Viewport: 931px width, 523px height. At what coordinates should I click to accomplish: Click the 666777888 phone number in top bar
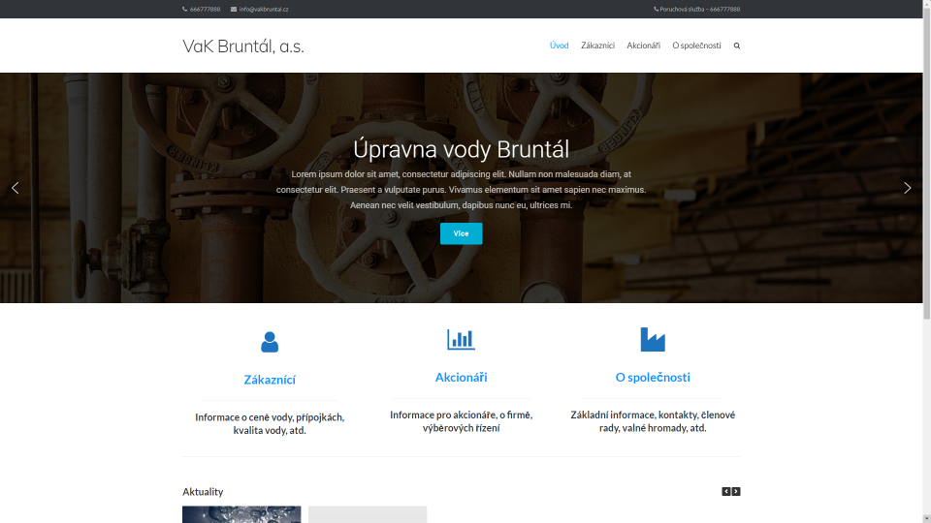click(x=205, y=9)
